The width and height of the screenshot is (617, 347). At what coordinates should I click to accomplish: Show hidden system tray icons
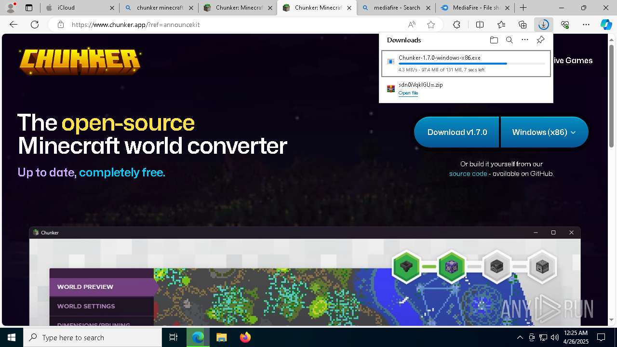(520, 337)
